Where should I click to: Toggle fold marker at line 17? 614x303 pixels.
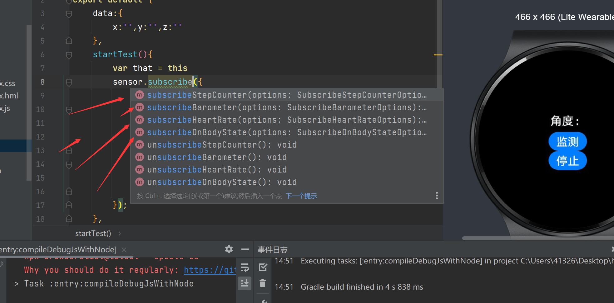(69, 205)
